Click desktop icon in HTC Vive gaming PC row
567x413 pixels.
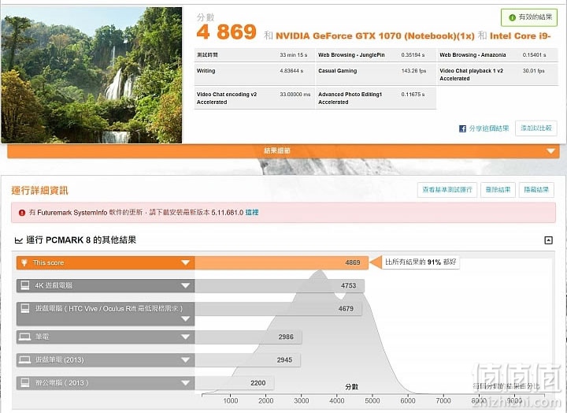pos(25,308)
